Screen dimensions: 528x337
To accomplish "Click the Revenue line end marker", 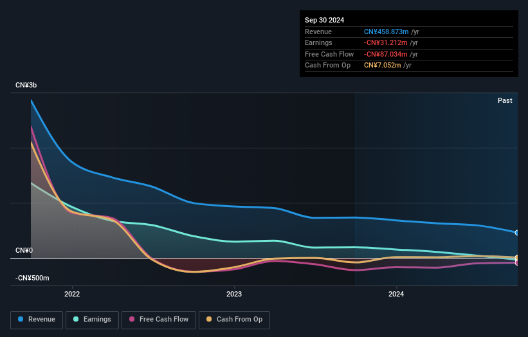I will [x=516, y=233].
